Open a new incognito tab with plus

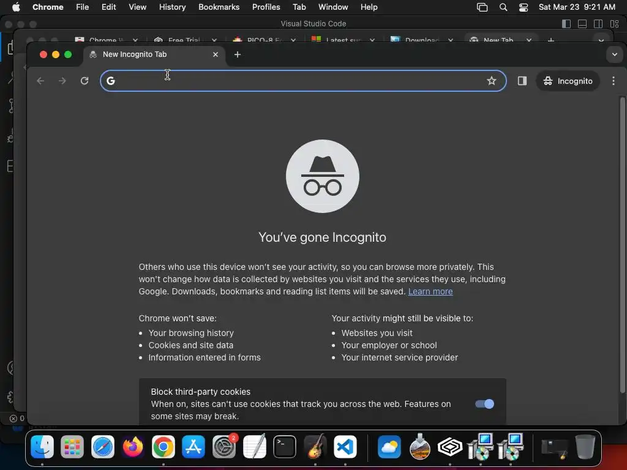pos(238,54)
